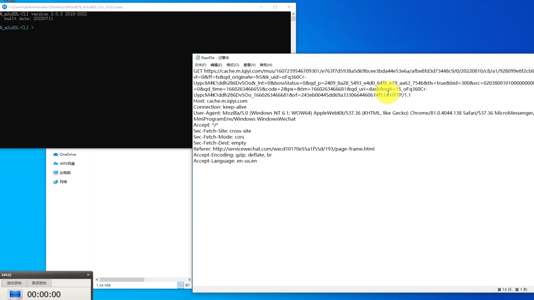Viewport: 534px width, 300px height.
Task: Switch to the 游戏录制 tab in recorder
Action: pyautogui.click(x=14, y=283)
